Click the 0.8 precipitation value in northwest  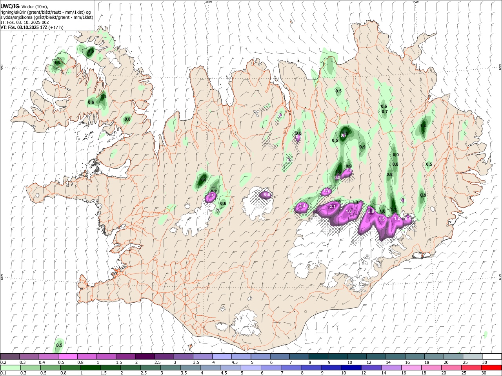click(127, 119)
